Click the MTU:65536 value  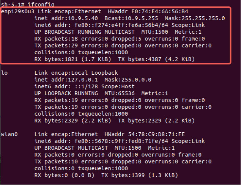(x=120, y=93)
